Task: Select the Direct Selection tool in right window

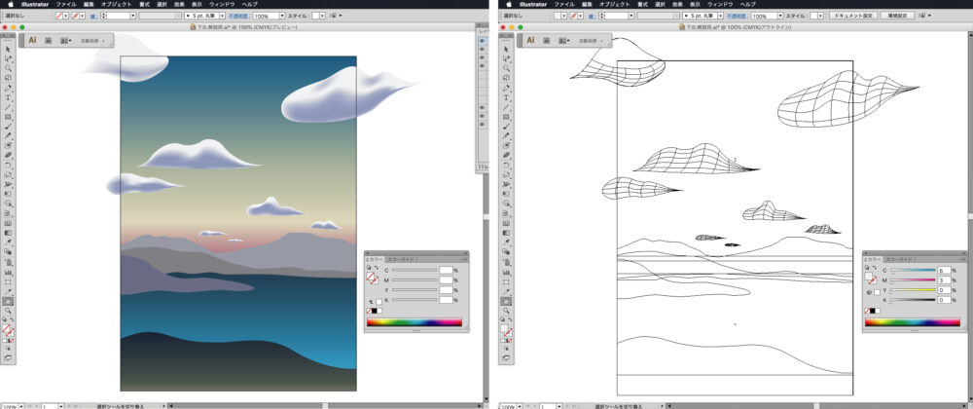Action: pos(506,57)
